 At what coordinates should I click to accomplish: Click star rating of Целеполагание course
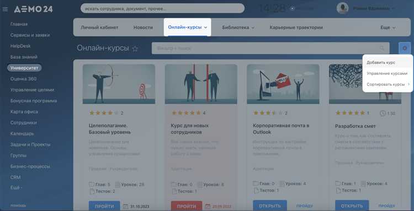pos(104,113)
